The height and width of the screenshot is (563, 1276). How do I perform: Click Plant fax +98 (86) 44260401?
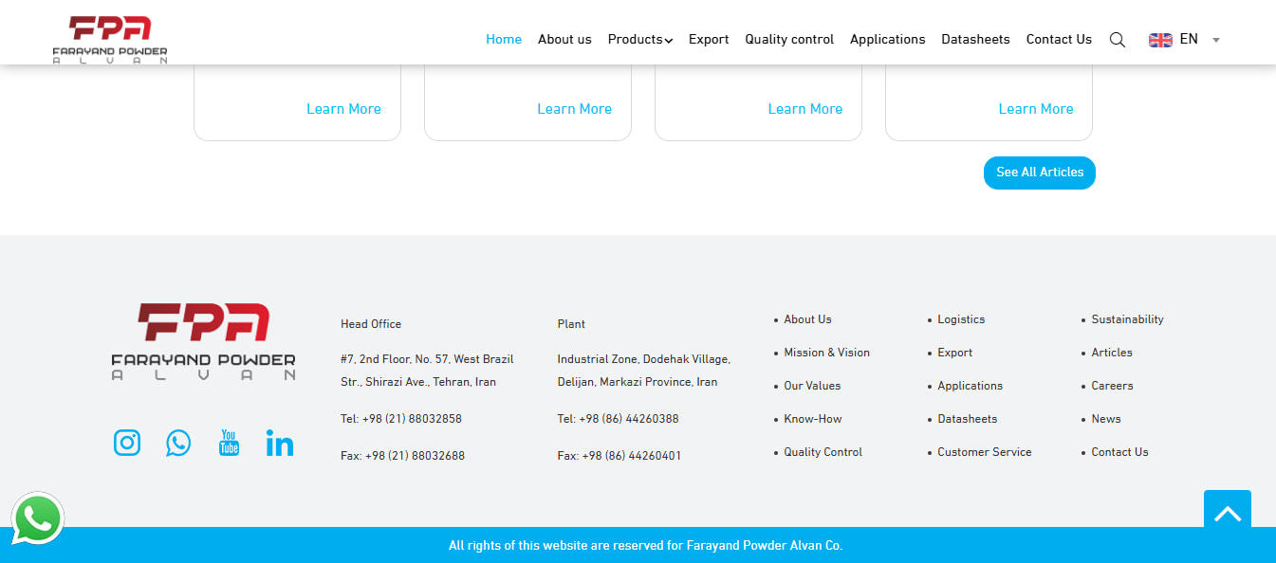click(620, 456)
